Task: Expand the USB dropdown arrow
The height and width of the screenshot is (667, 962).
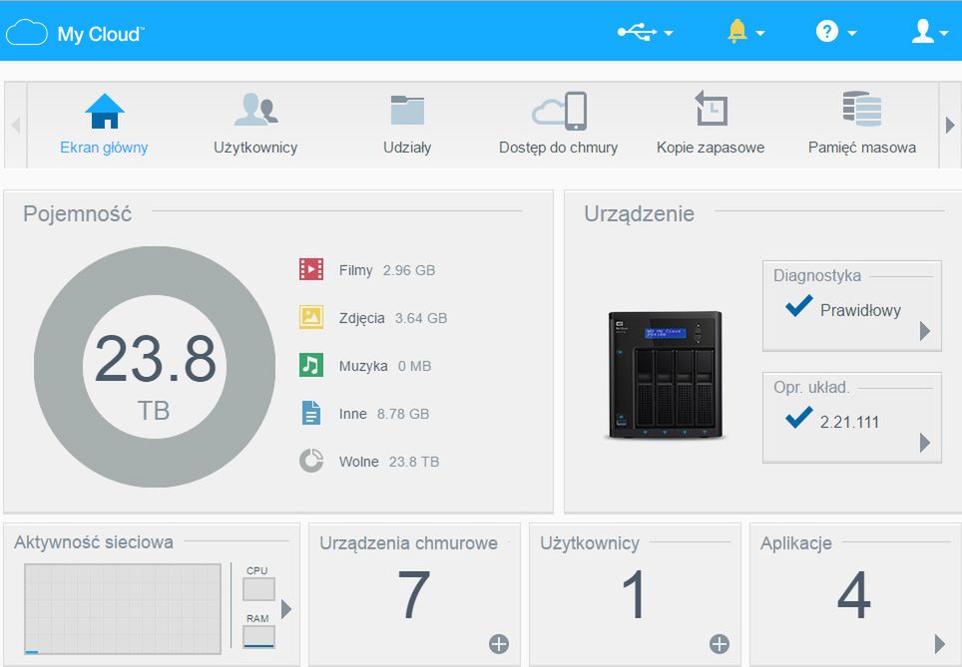Action: click(x=669, y=33)
